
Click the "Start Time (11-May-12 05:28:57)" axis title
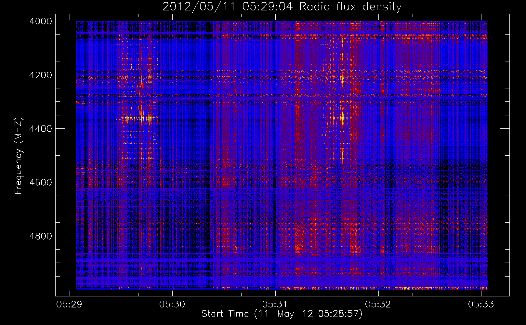(282, 314)
